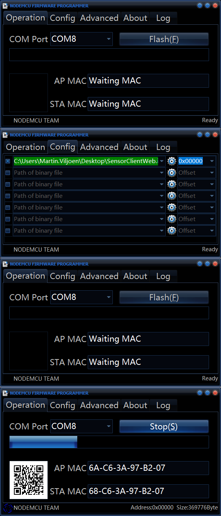Click gear icon in last binary file row
221x516 pixels.
(x=172, y=231)
